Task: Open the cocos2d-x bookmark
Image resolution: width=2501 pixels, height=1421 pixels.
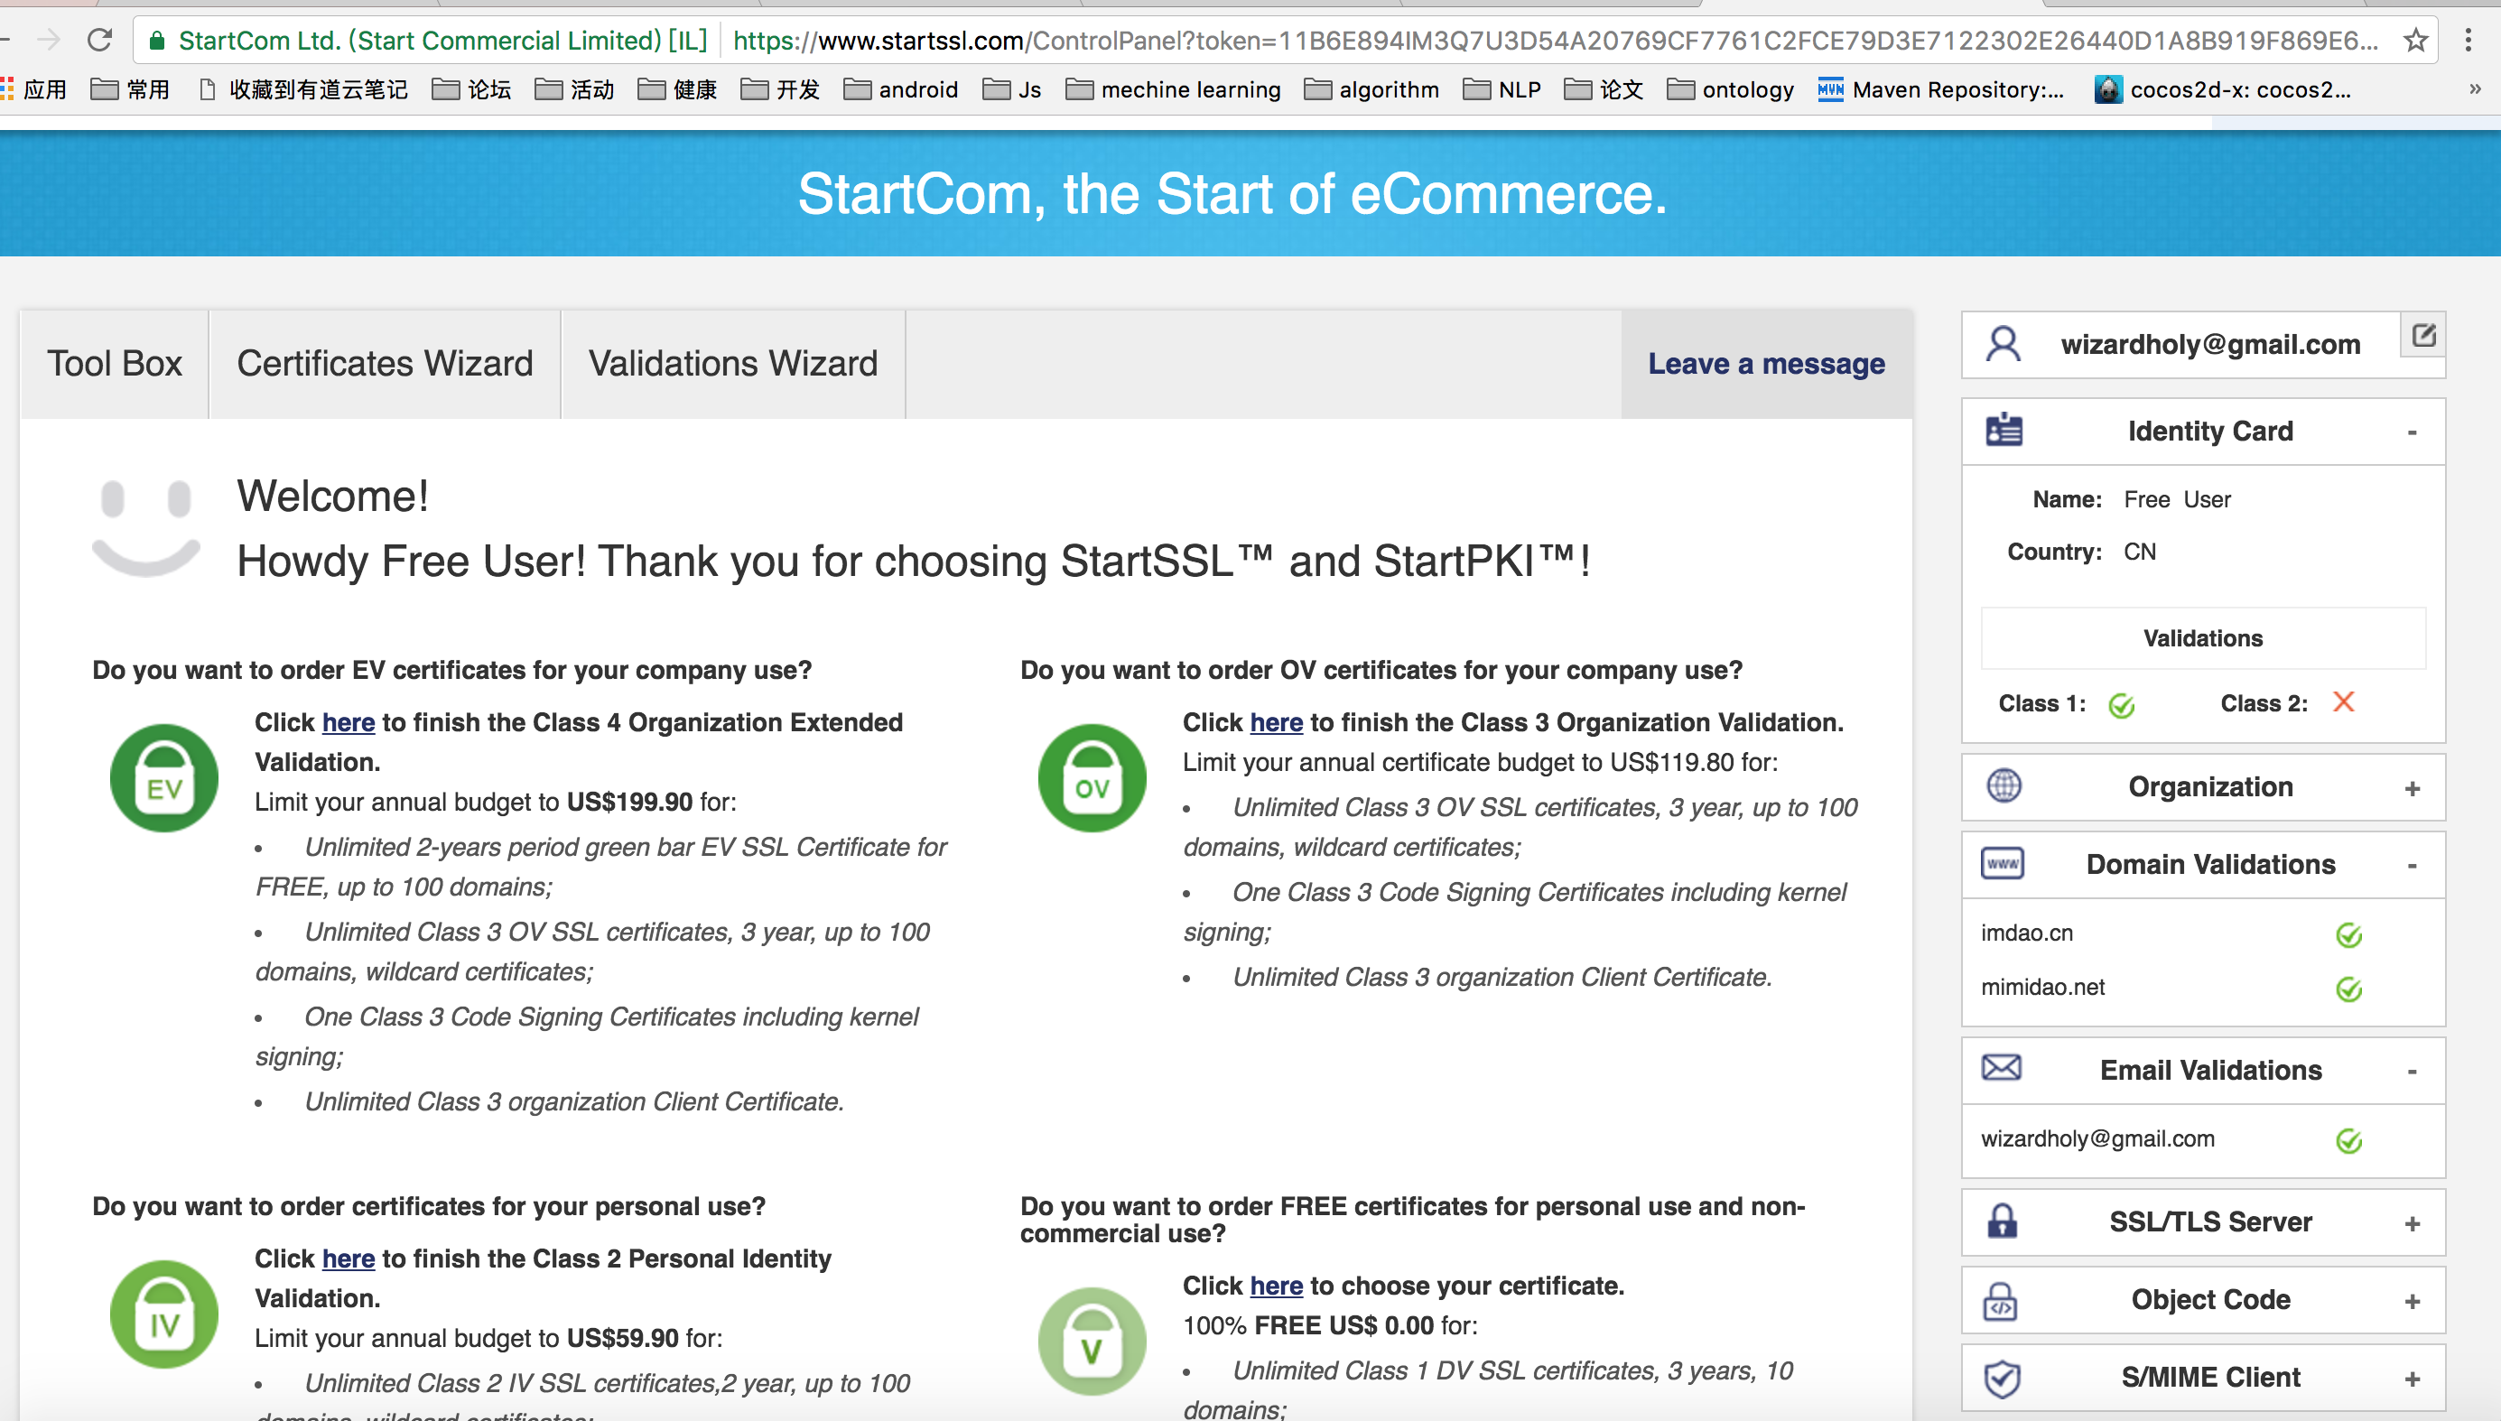Action: point(2223,89)
